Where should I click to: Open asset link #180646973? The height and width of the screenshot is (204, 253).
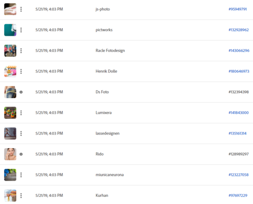coord(239,72)
